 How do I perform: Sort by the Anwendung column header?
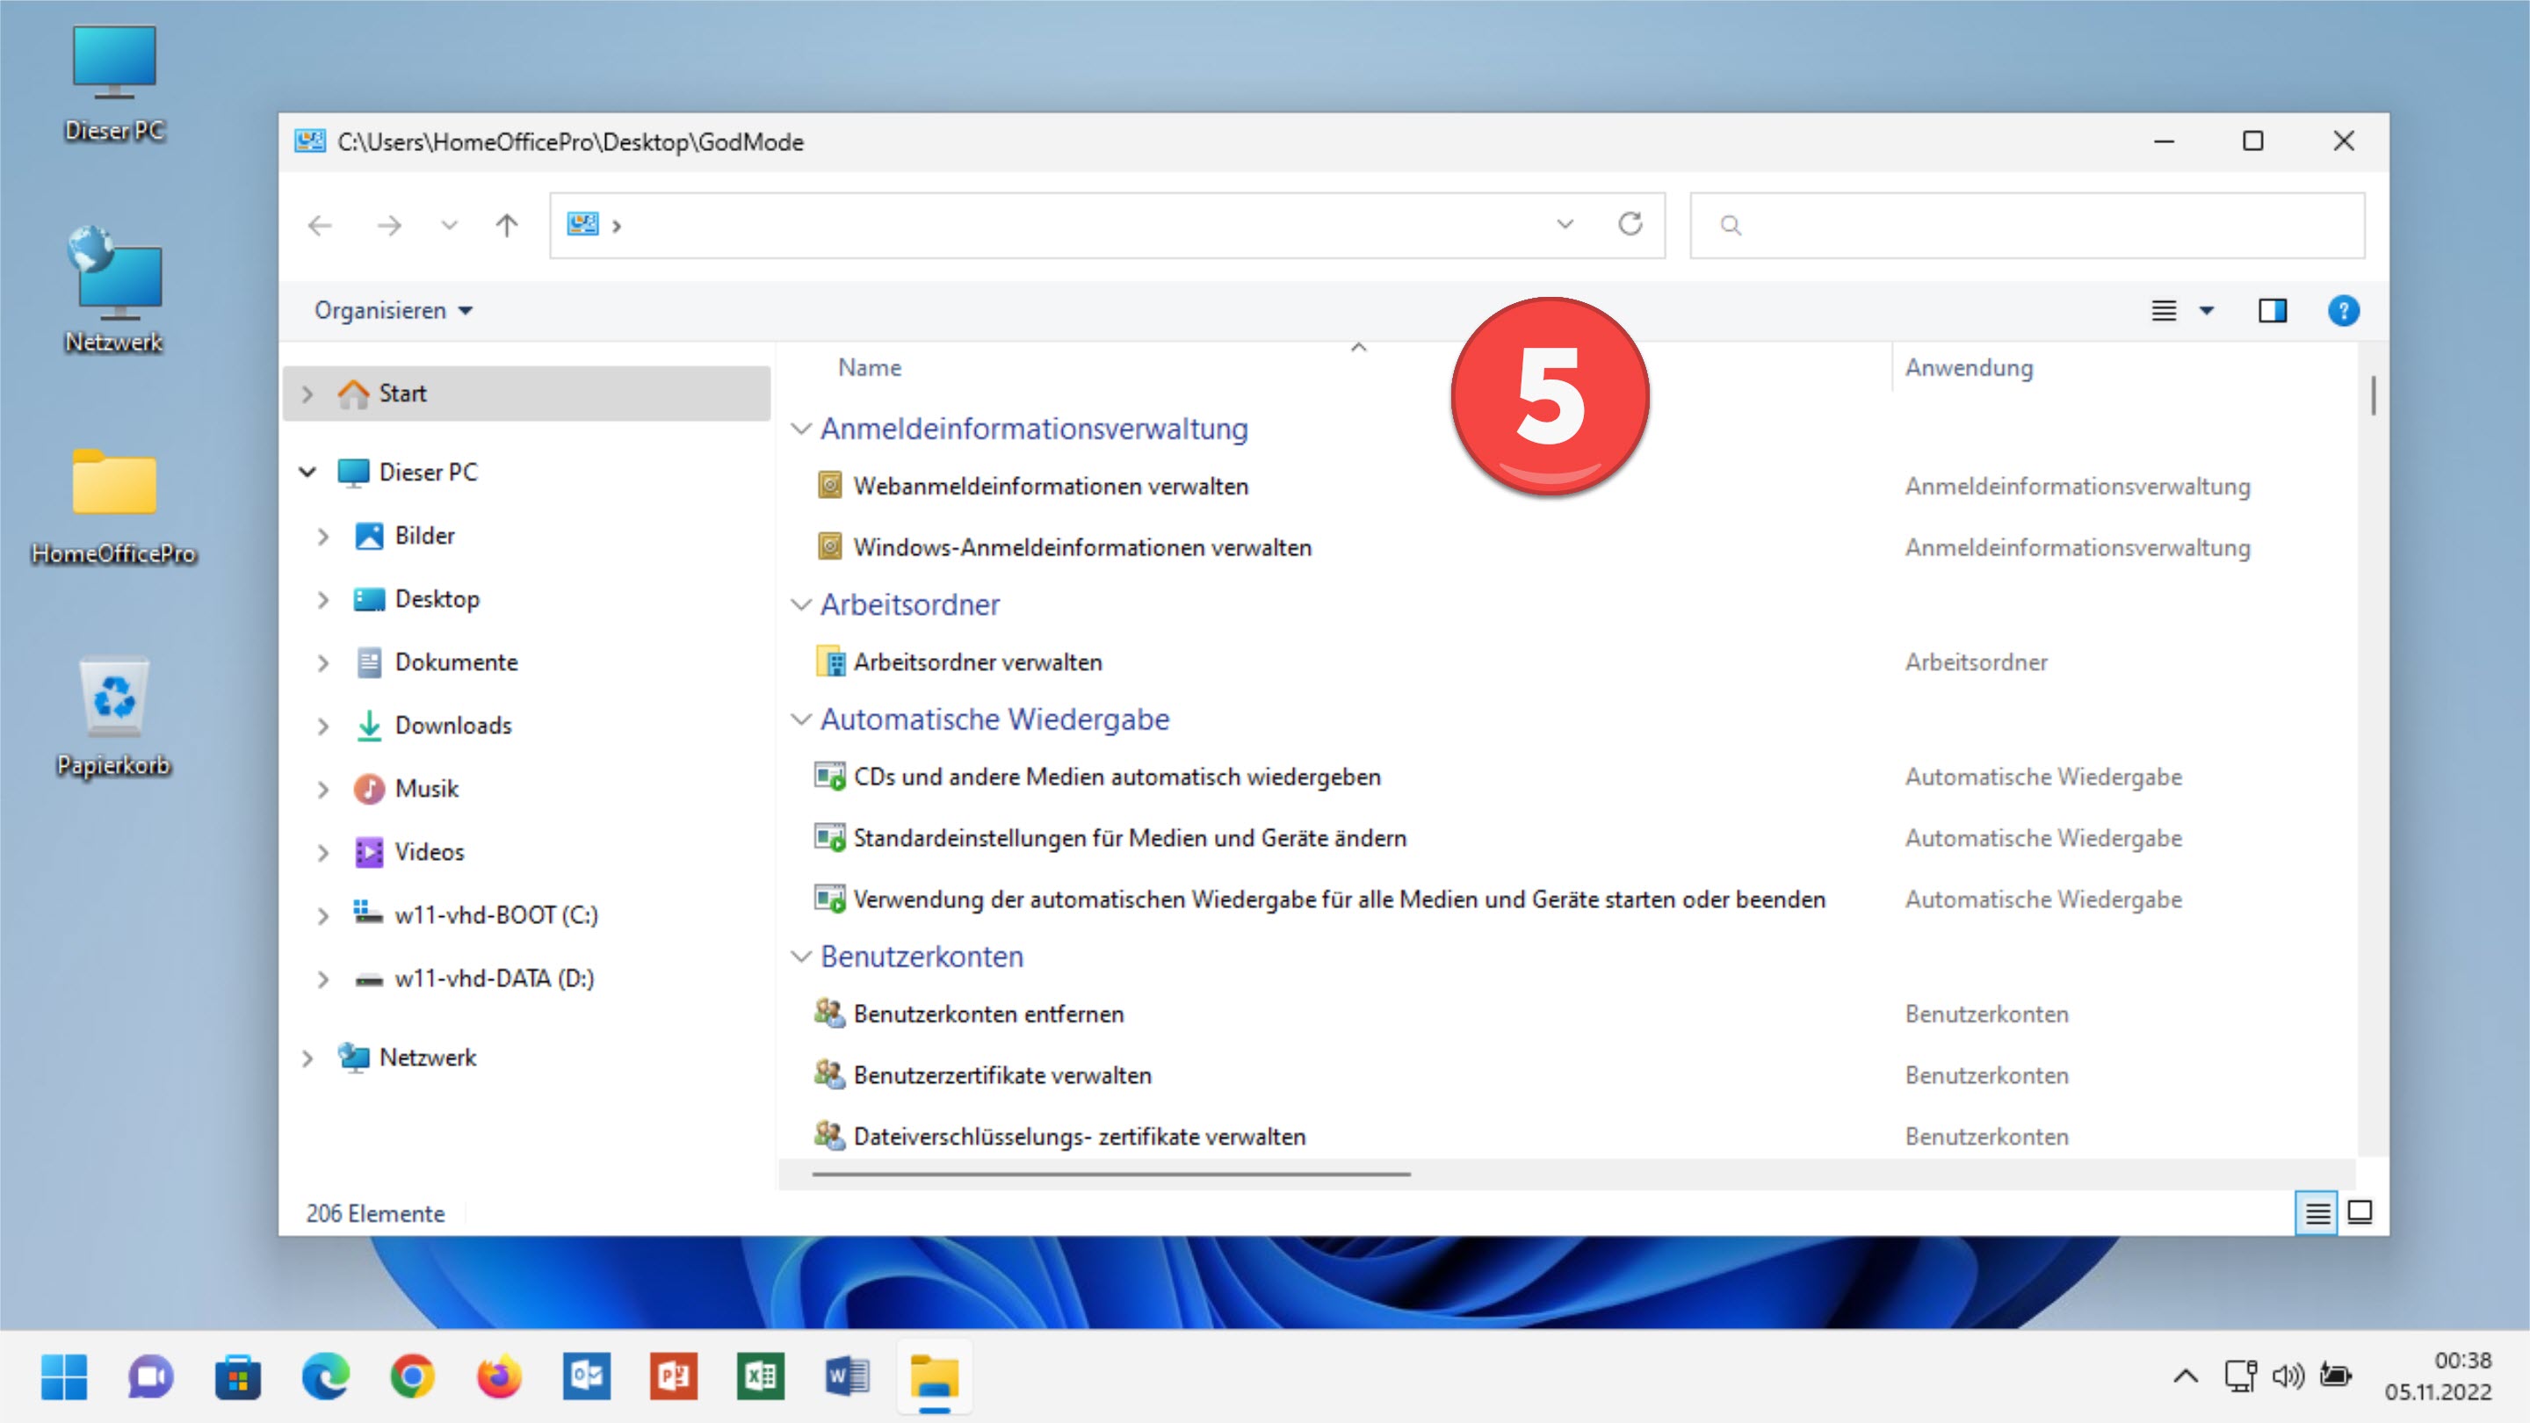[1968, 367]
